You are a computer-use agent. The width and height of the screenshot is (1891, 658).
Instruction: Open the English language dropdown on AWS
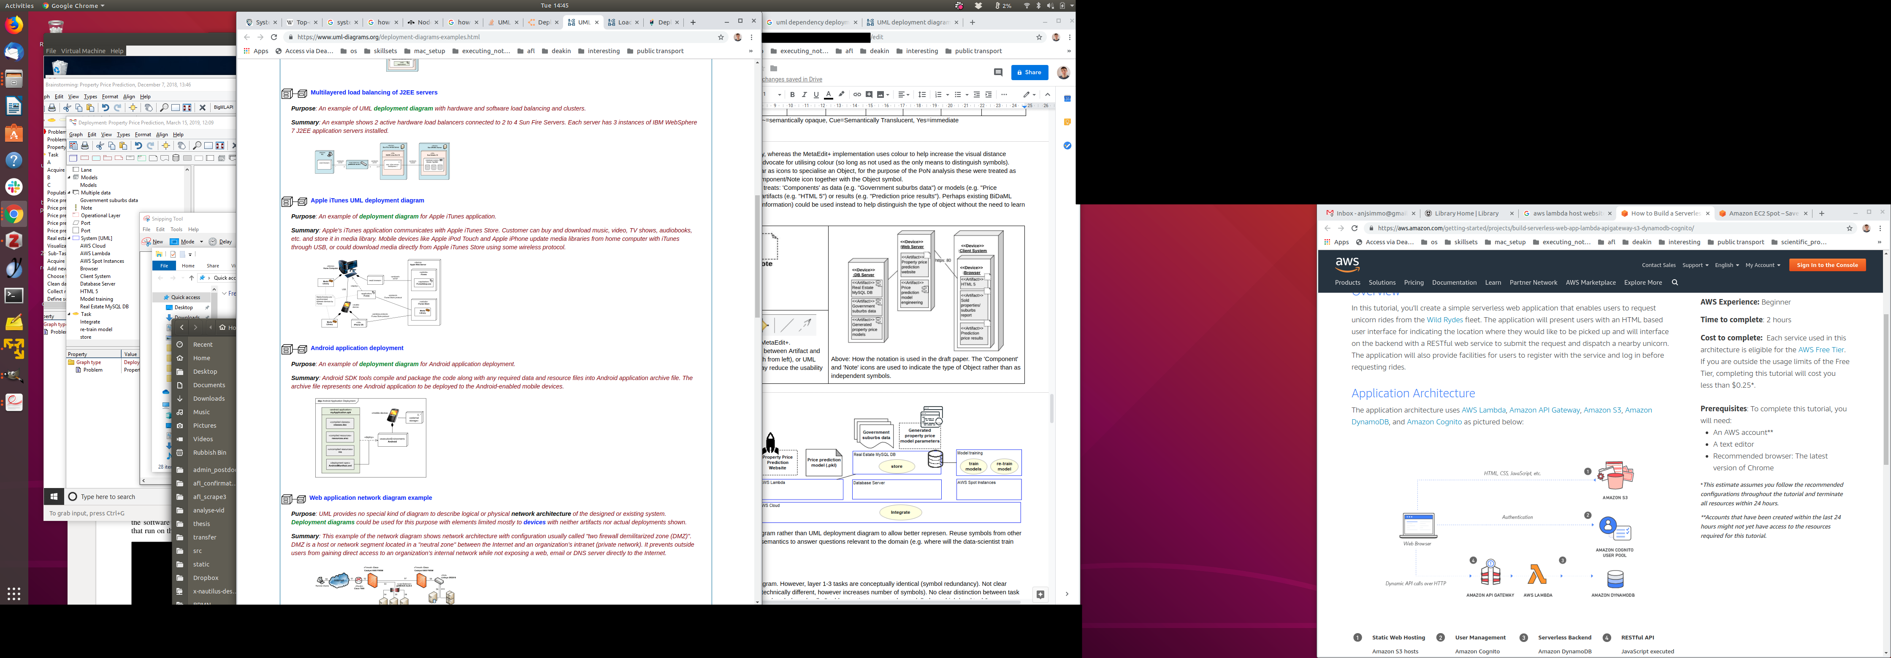tap(1726, 265)
